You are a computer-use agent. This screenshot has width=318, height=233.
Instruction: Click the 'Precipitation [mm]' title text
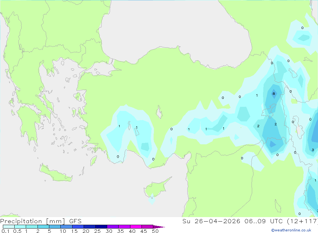click(x=32, y=221)
